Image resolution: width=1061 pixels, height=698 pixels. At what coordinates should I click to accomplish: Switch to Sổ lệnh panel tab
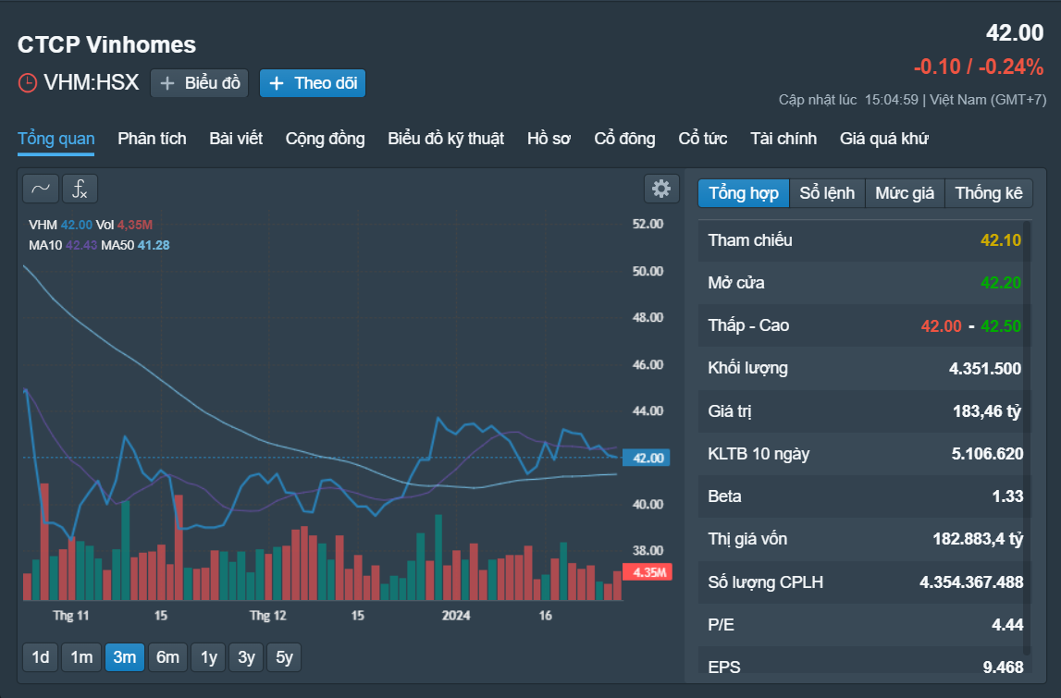pyautogui.click(x=827, y=193)
